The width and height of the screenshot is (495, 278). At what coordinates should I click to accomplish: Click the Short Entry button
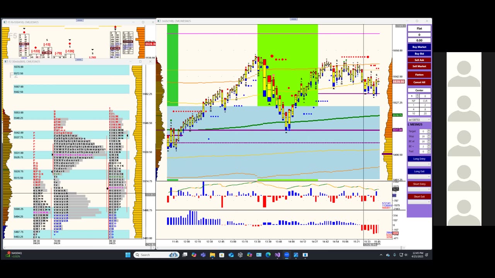(419, 184)
